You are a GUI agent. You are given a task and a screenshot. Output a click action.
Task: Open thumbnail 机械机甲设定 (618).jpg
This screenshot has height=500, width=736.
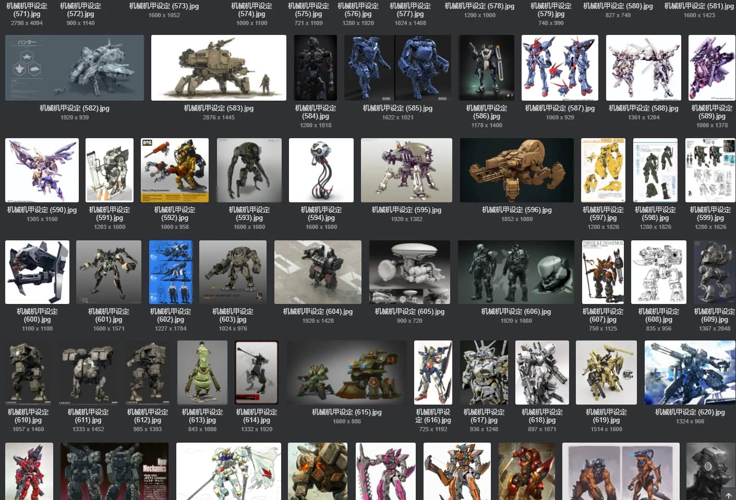point(542,373)
